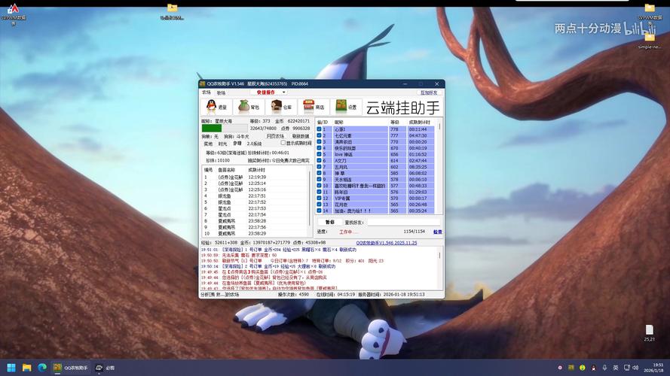Click the fish list vertical scrollbar
This screenshot has width=670, height=376.
[x=310, y=200]
